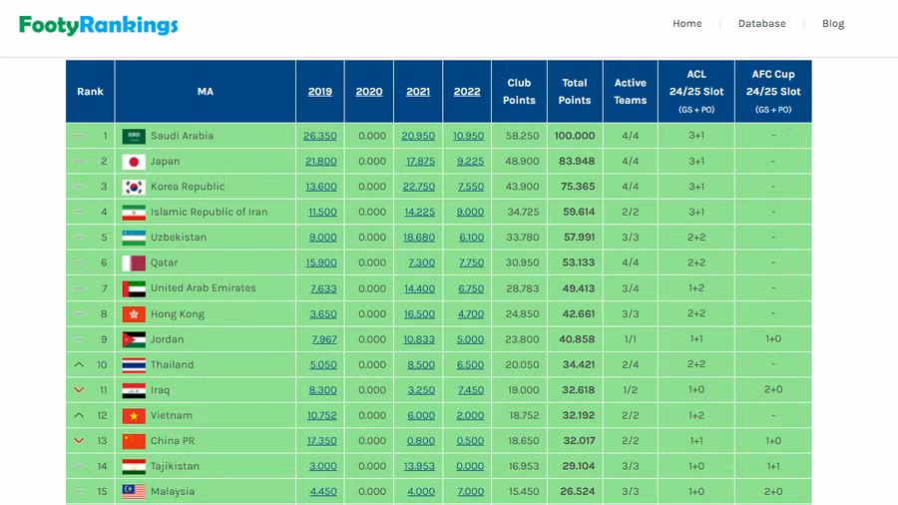
Task: Sort by the 2019 column header
Action: pyautogui.click(x=320, y=92)
